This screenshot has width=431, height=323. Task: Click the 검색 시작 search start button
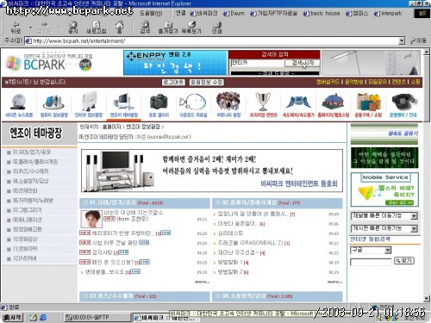tap(303, 63)
